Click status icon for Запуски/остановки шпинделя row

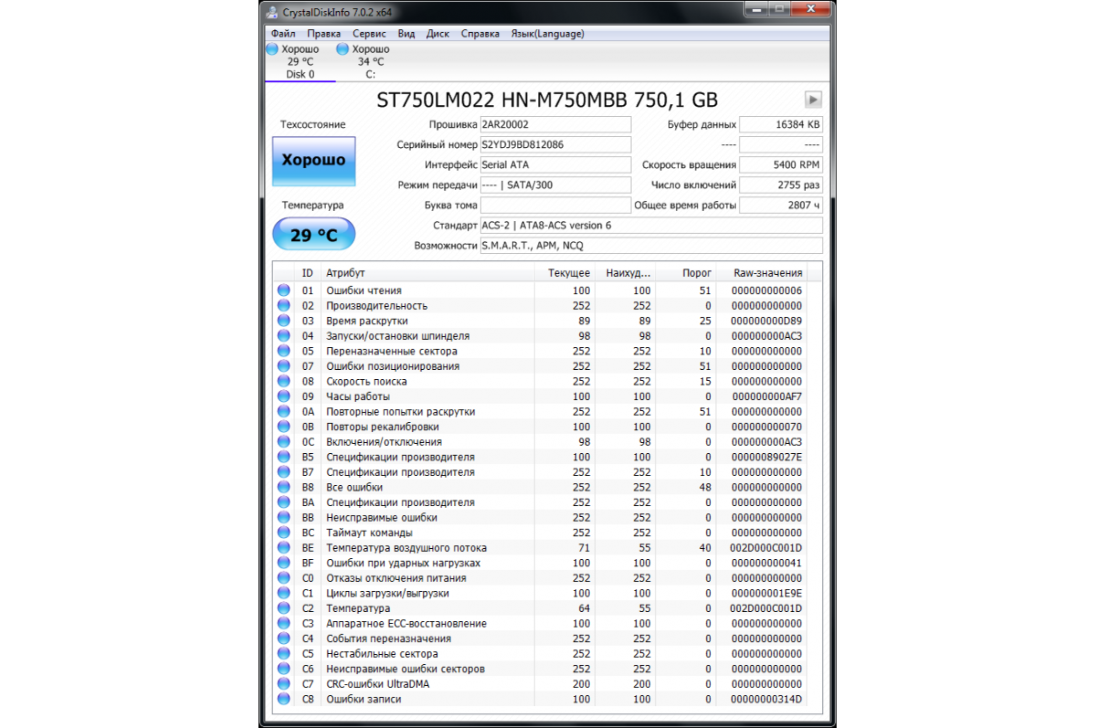tap(284, 336)
